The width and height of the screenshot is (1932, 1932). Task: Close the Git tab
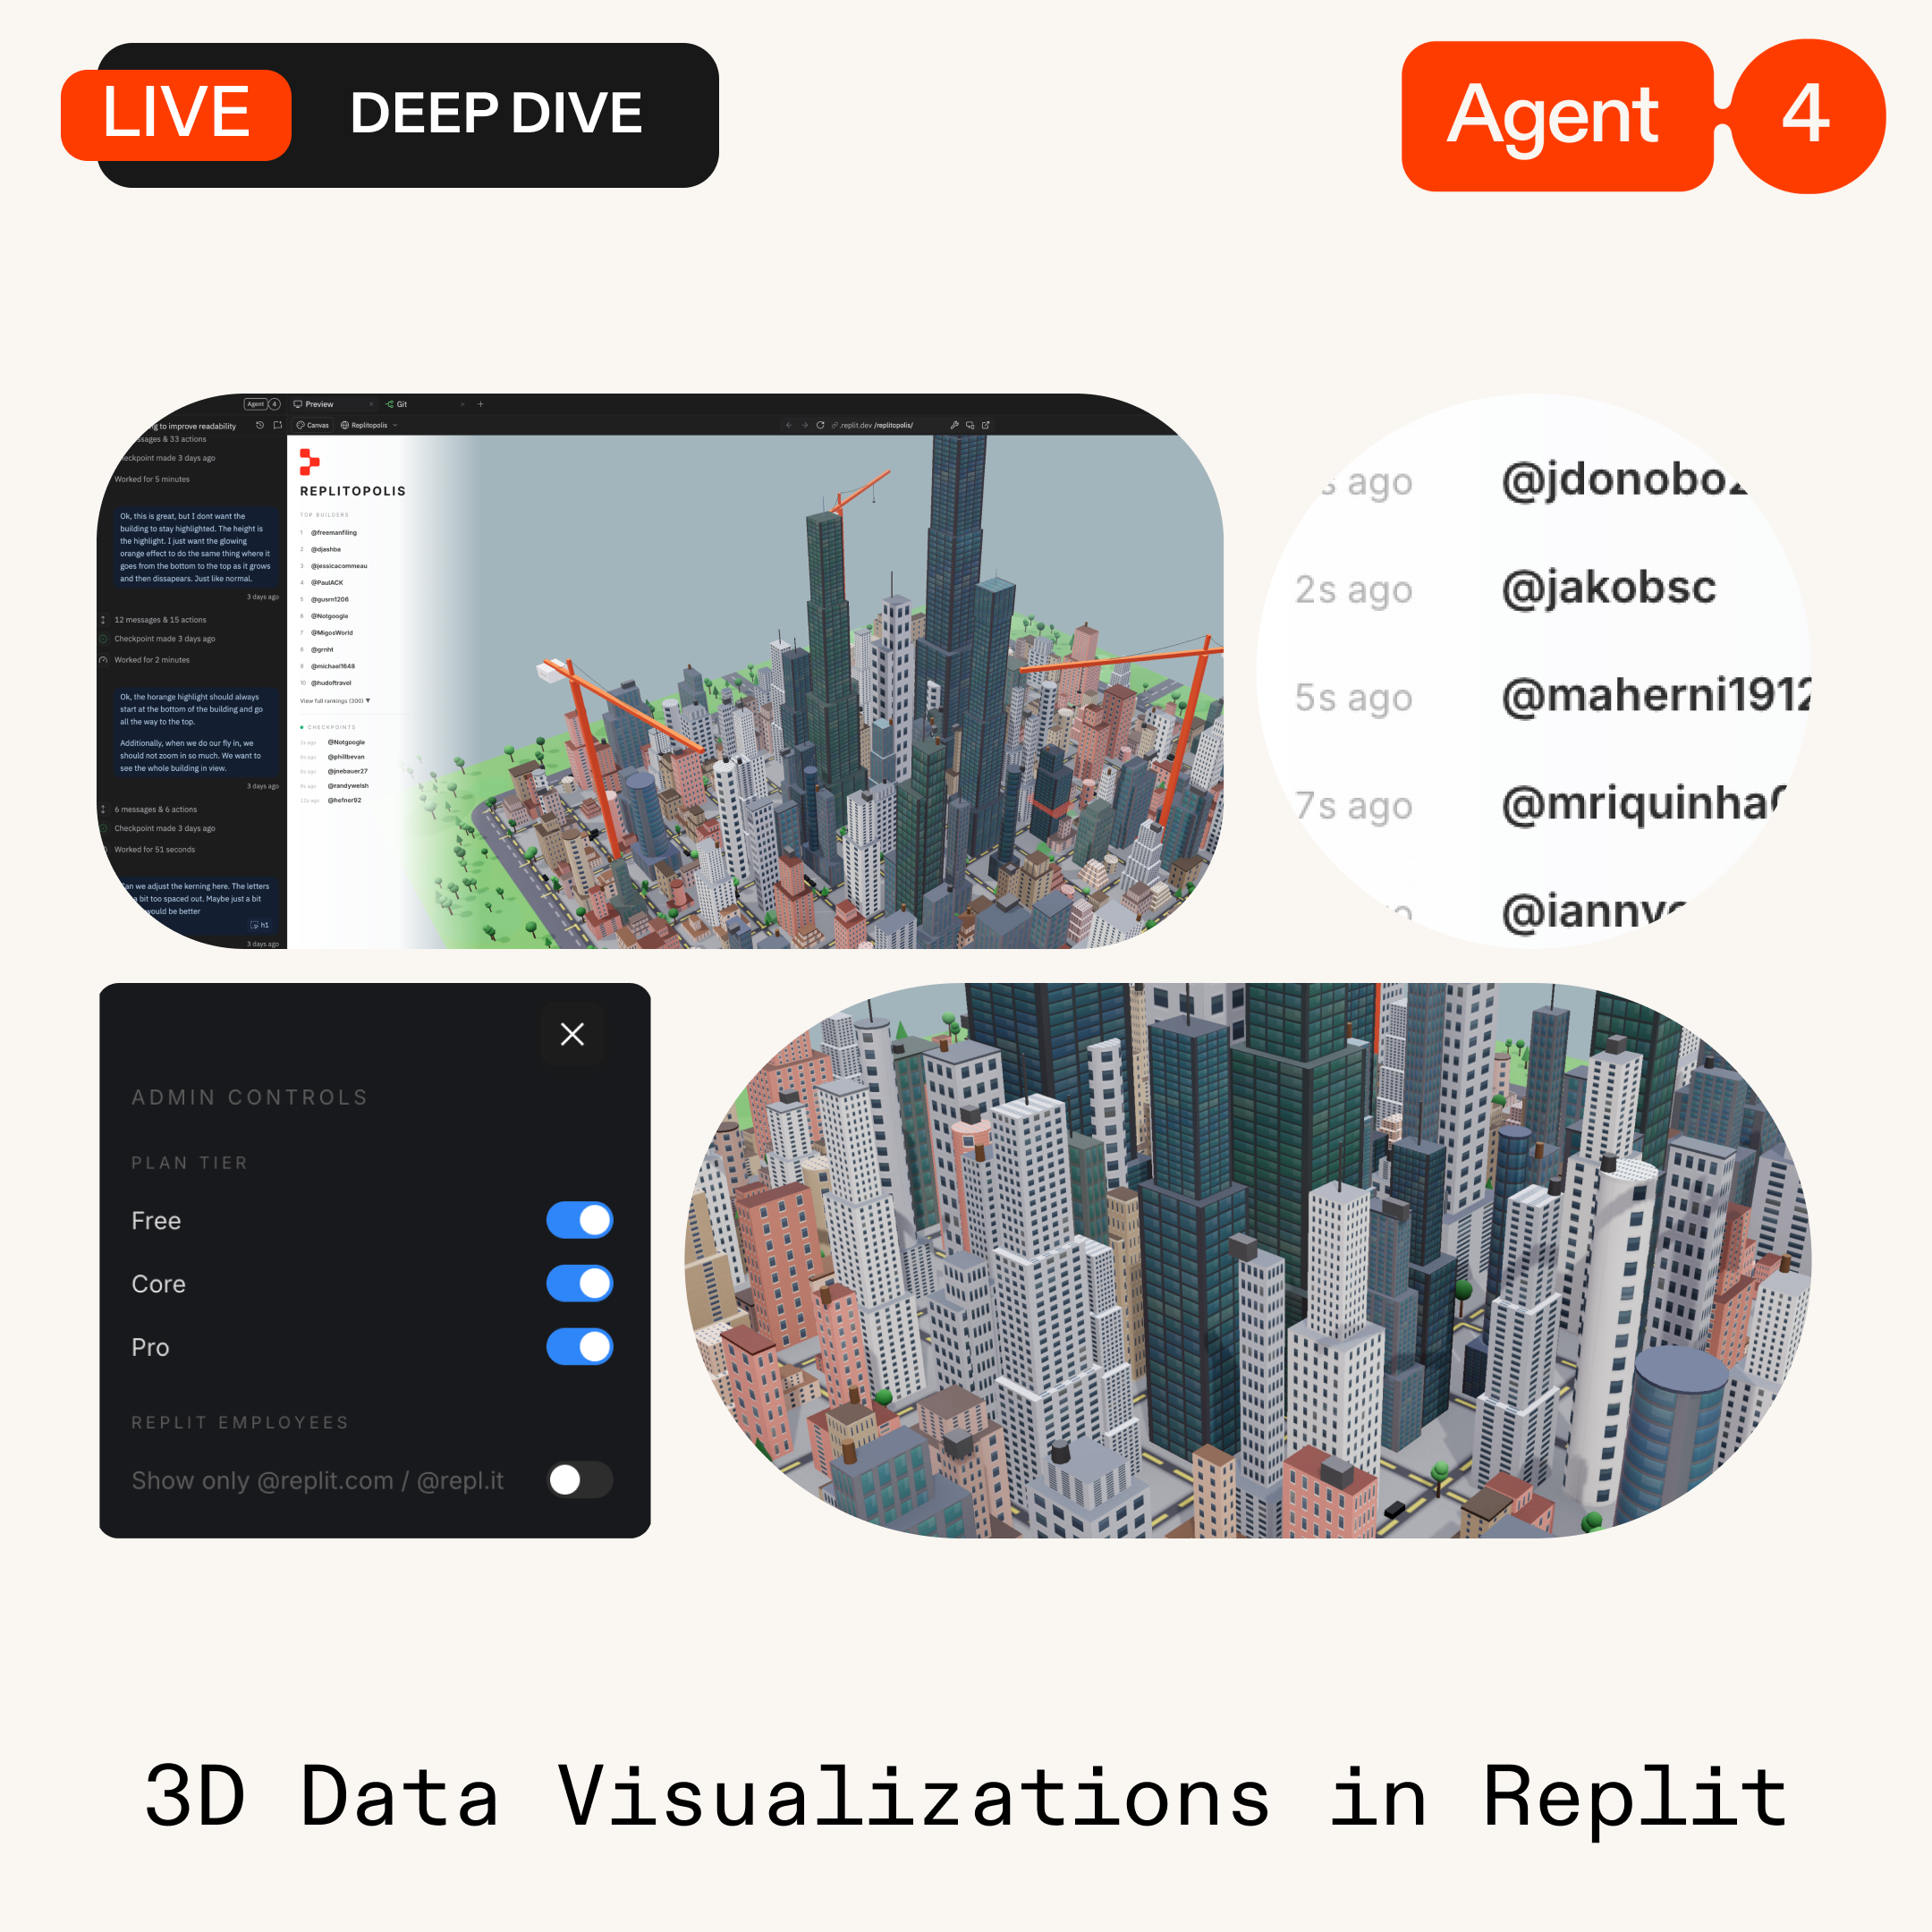pyautogui.click(x=462, y=404)
